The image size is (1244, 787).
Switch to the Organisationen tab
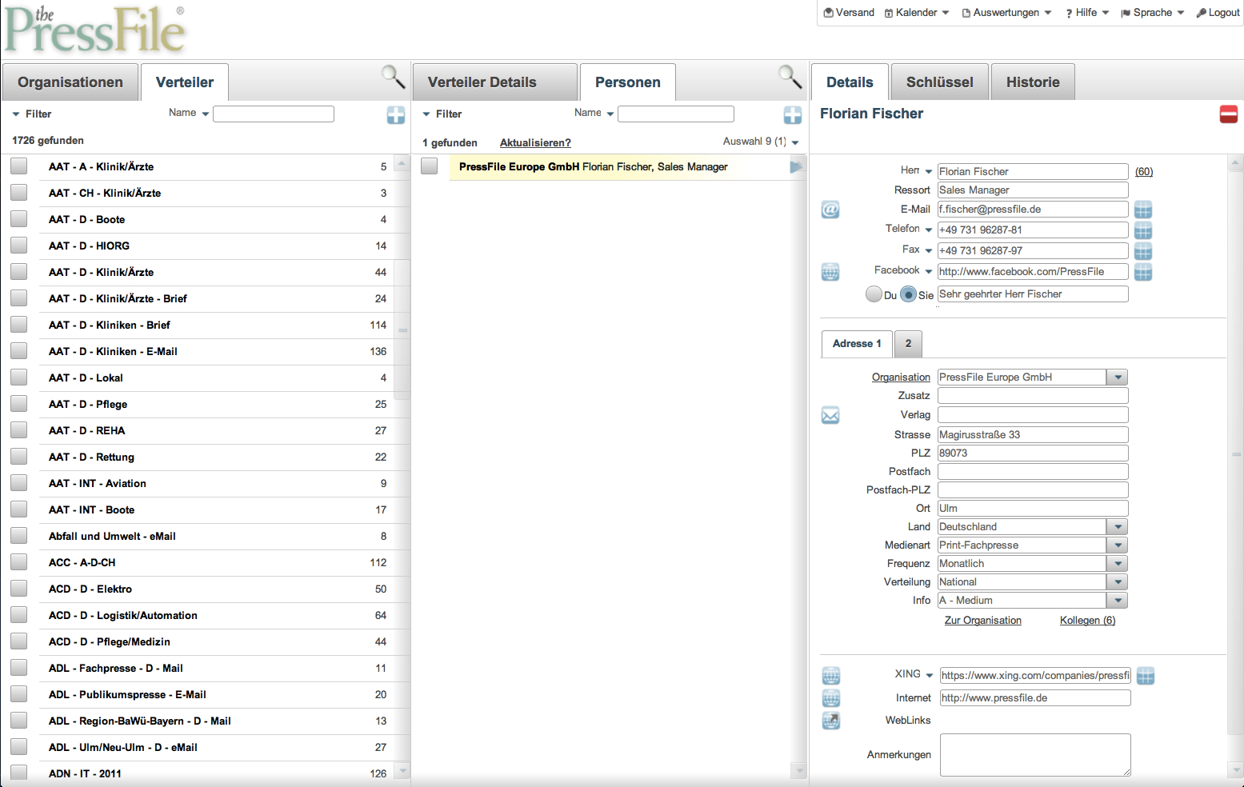(x=70, y=82)
